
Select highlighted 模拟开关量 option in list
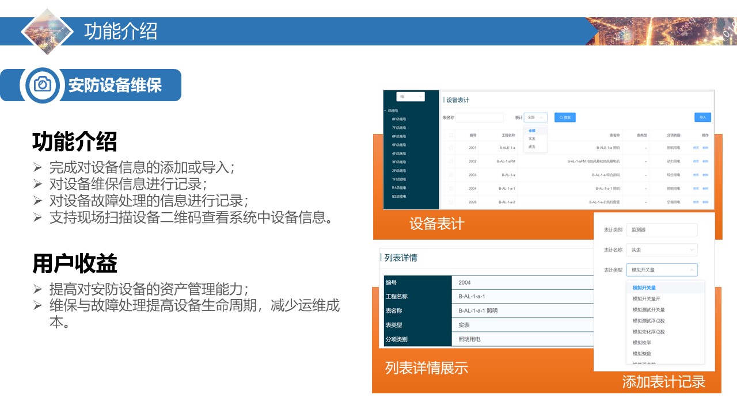(x=665, y=287)
